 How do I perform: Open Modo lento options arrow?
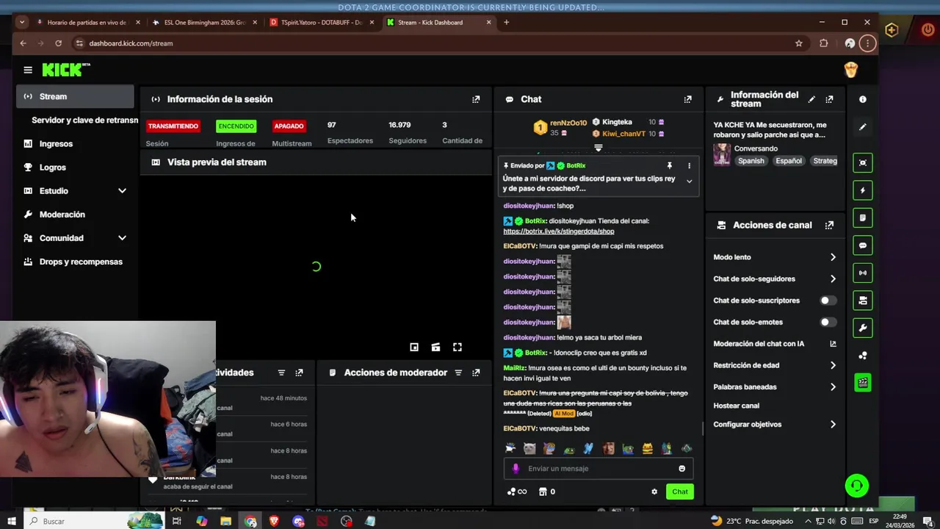833,257
